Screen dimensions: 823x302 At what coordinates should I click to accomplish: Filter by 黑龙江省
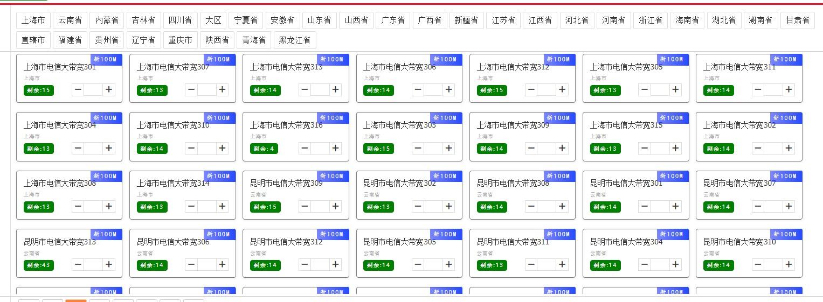[x=294, y=40]
